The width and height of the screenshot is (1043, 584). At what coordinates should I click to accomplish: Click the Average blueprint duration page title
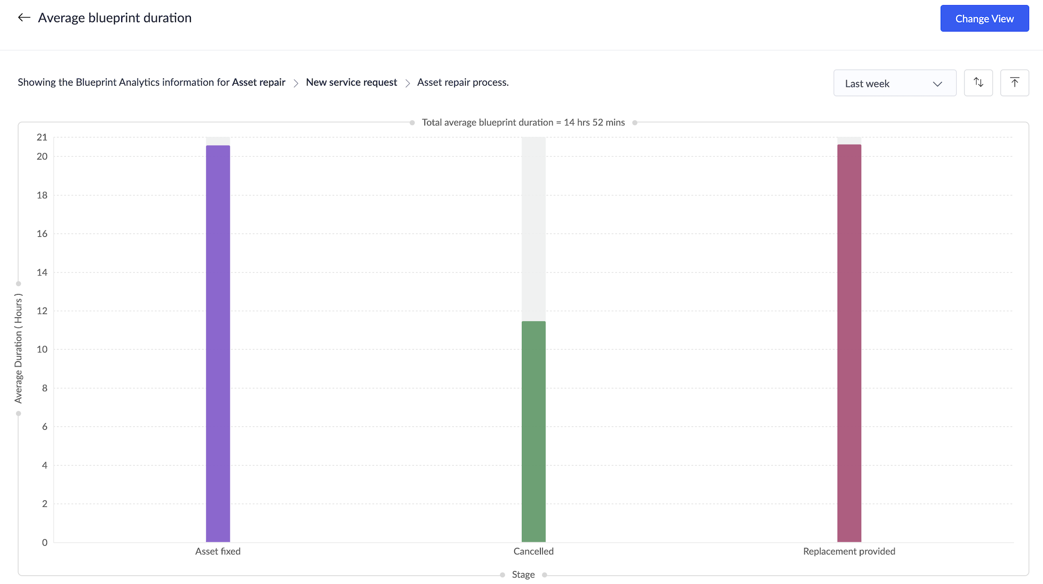tap(115, 18)
